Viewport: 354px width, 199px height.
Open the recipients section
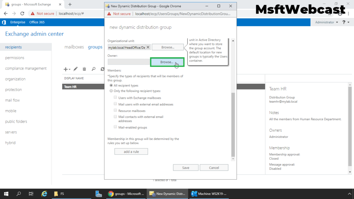(x=26, y=47)
